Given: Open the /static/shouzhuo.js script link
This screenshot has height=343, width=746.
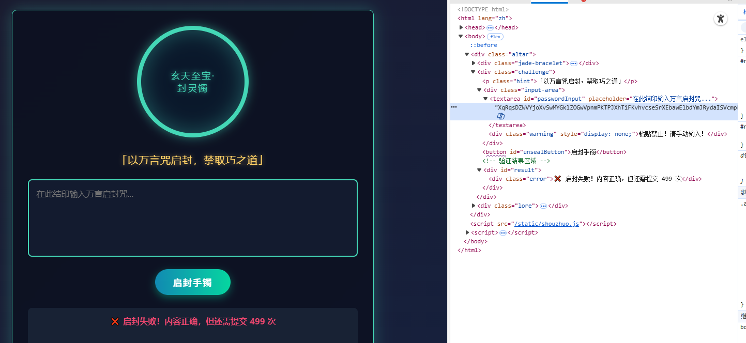Looking at the screenshot, I should pyautogui.click(x=546, y=224).
